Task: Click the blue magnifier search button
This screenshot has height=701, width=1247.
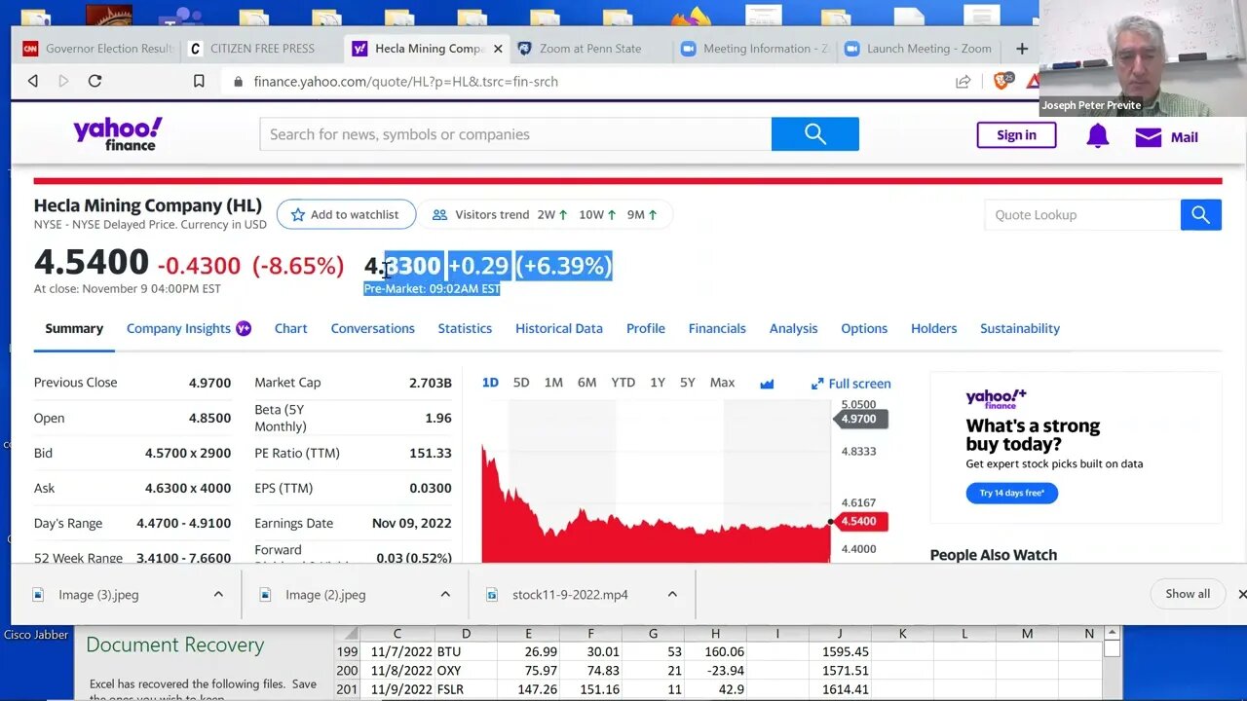Action: 815,134
